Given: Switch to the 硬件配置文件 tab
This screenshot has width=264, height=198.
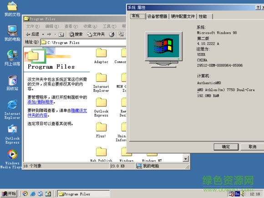Looking at the screenshot, I should [183, 16].
